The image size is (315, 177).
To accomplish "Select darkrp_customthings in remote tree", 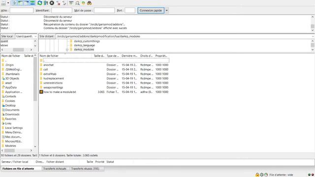I will coord(87,41).
